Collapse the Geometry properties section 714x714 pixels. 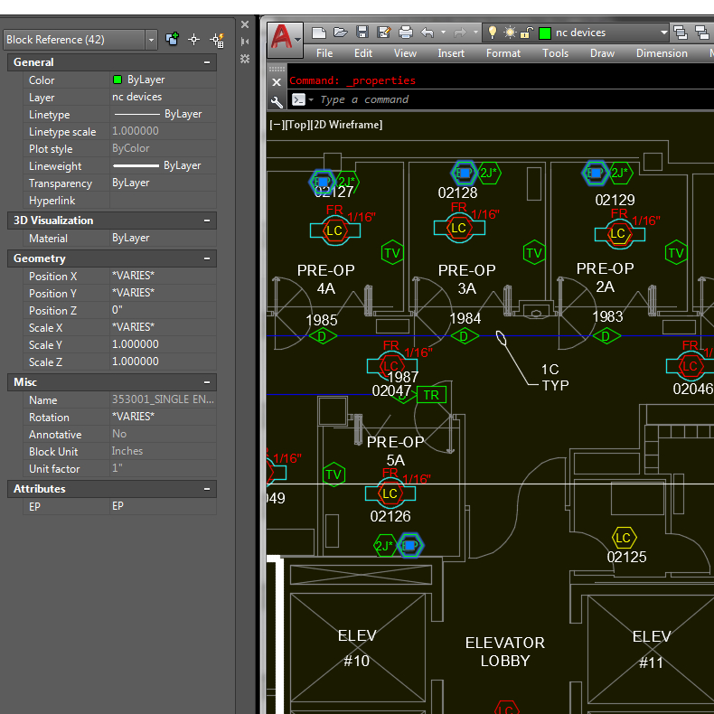tap(207, 258)
